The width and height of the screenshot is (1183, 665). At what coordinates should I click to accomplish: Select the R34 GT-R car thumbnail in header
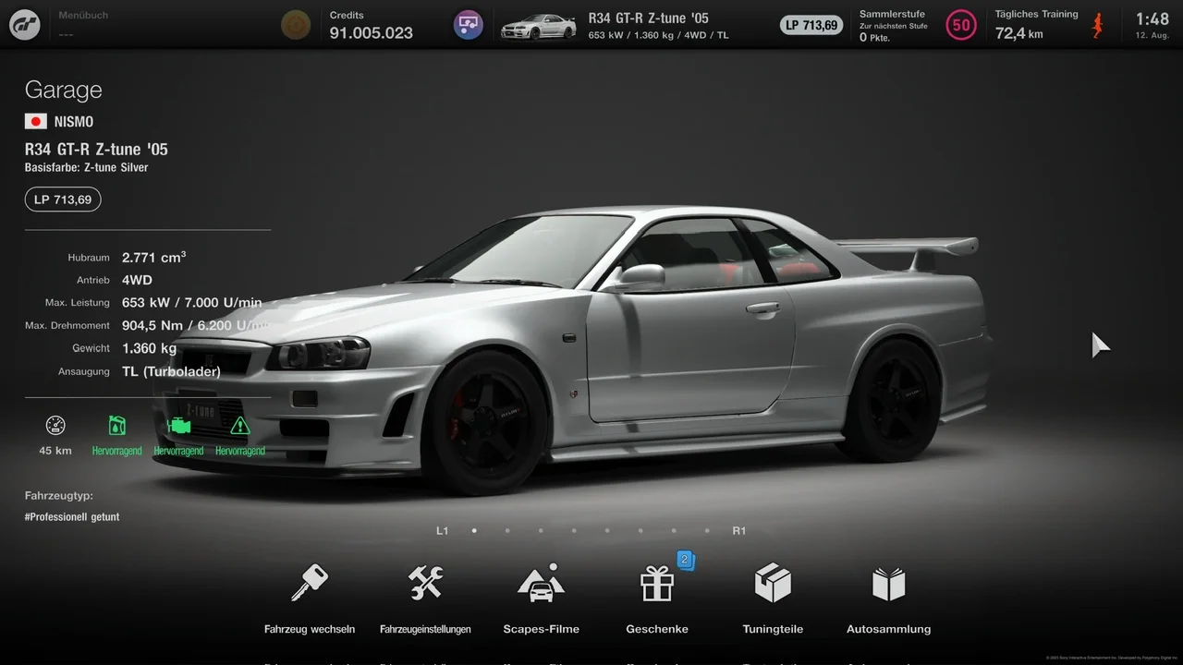tap(538, 27)
